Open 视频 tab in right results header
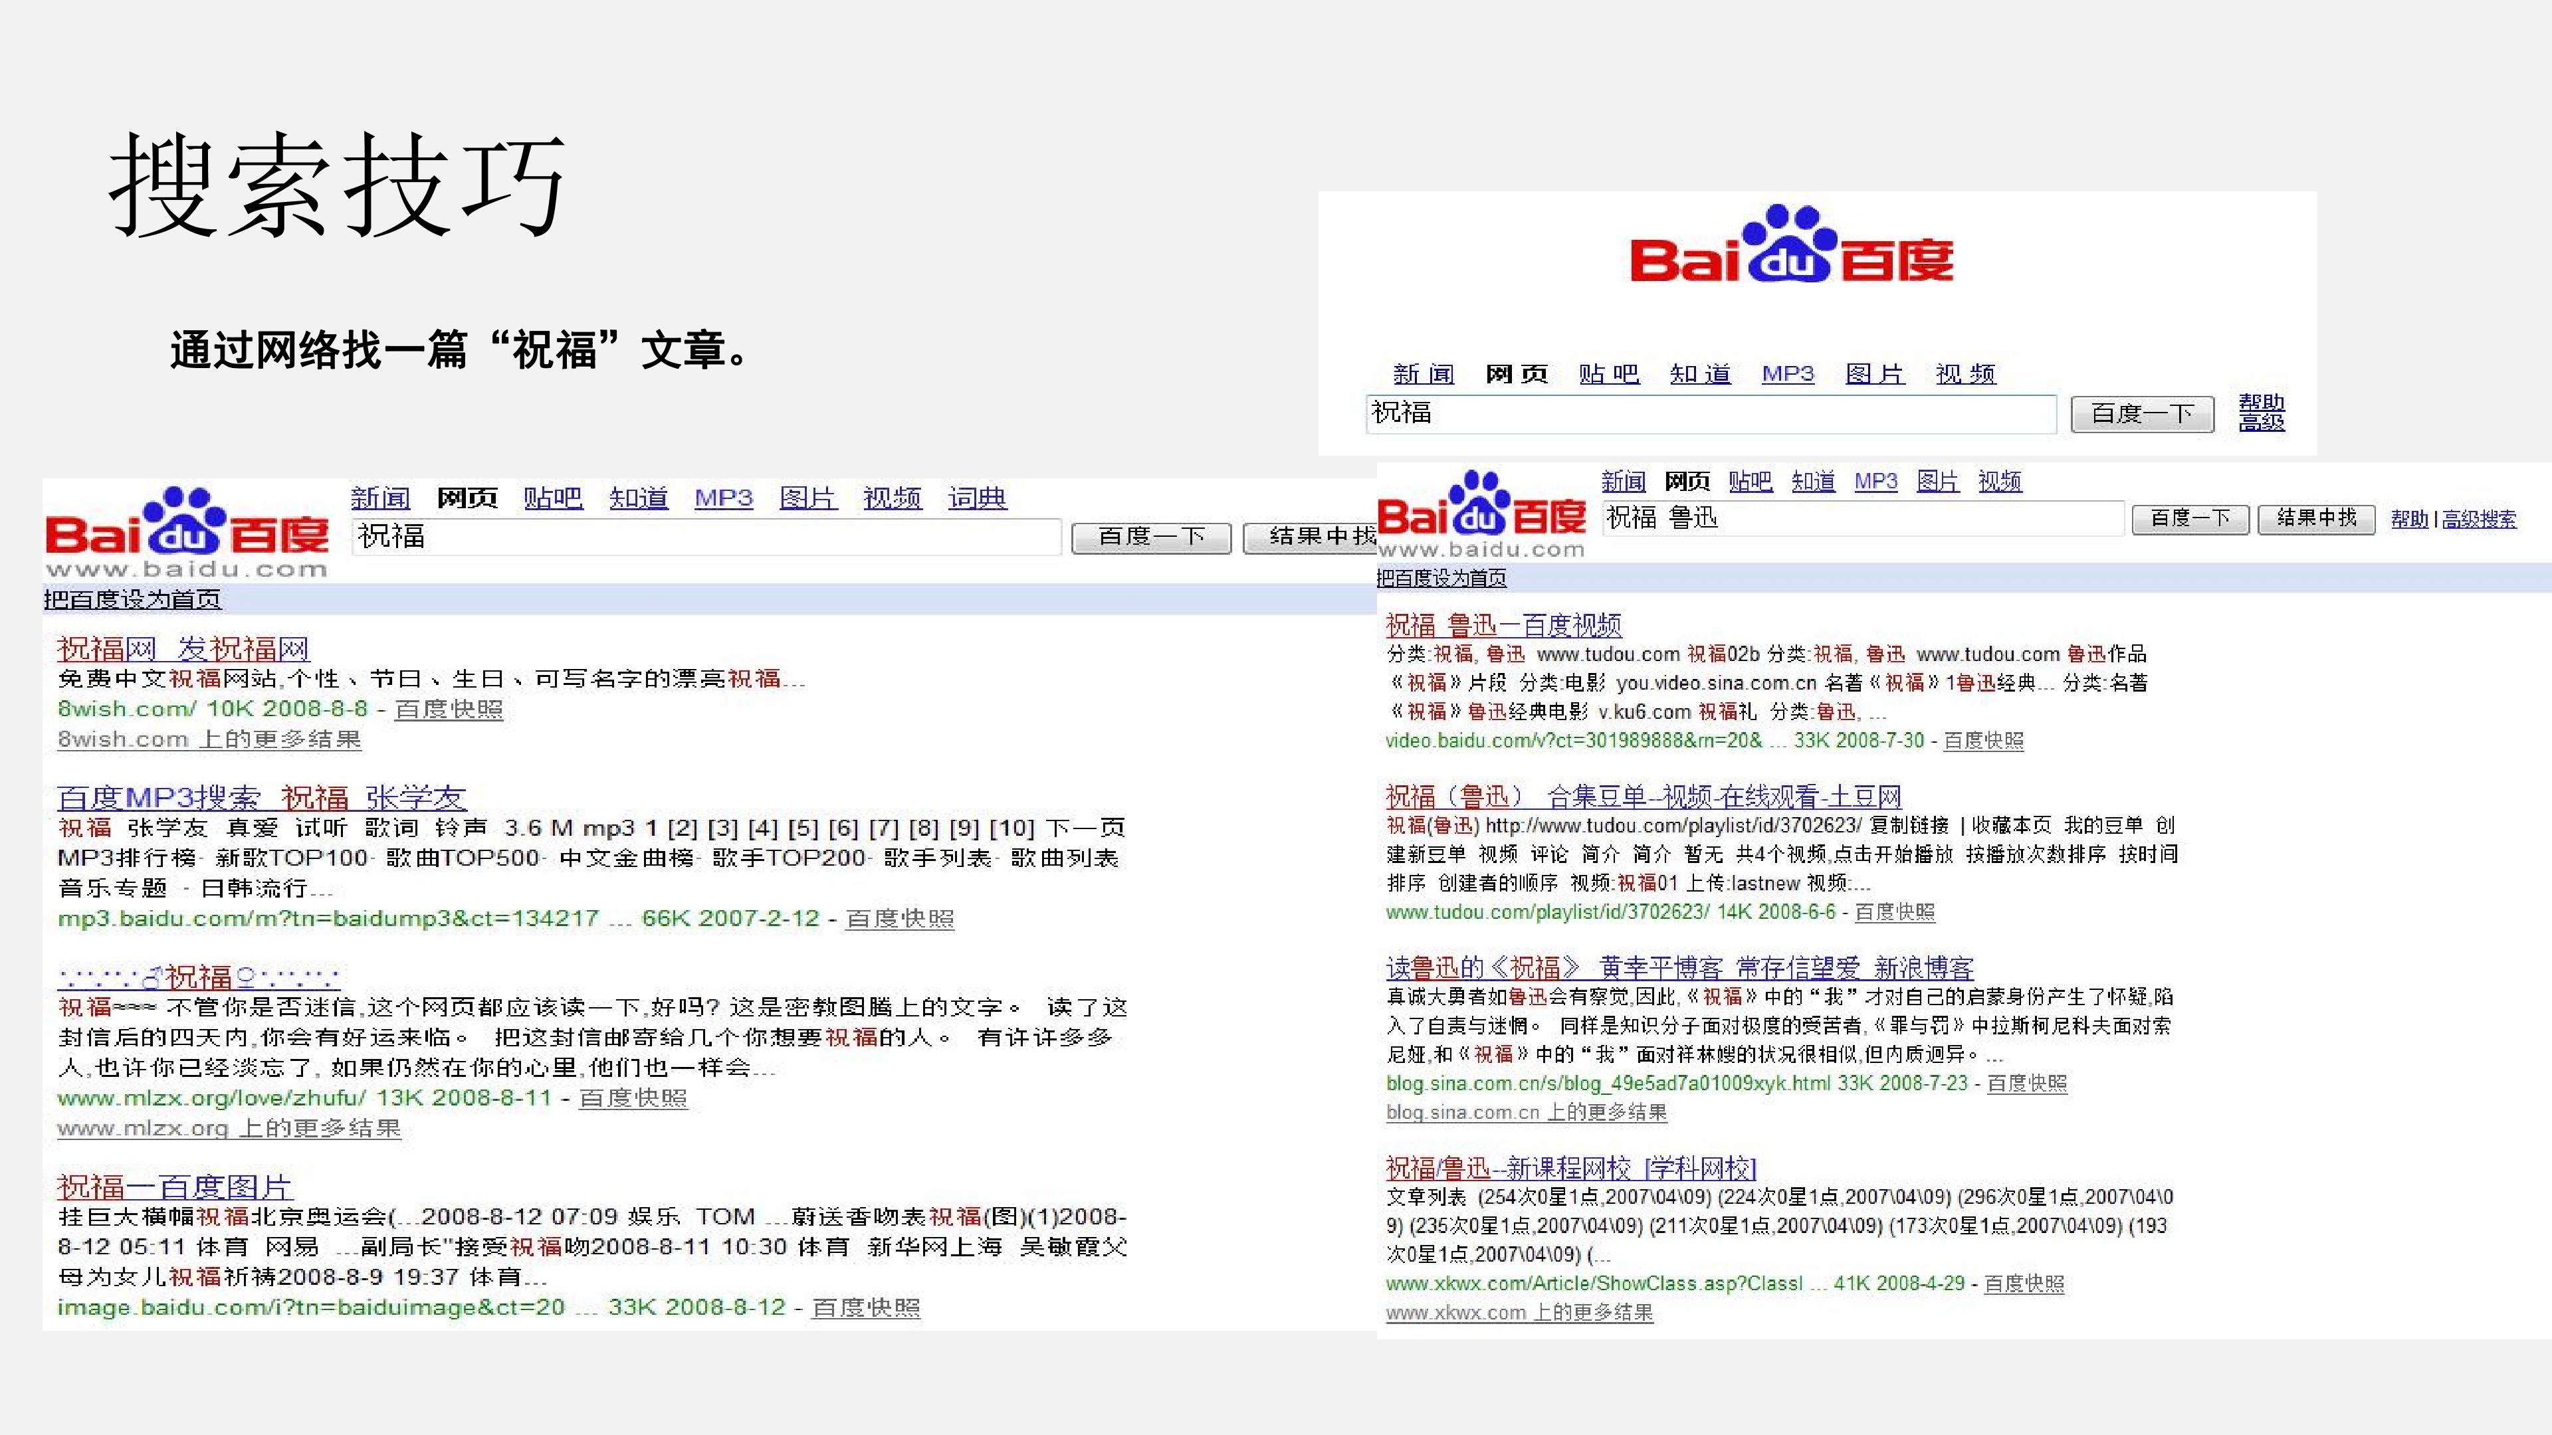 click(x=1999, y=481)
